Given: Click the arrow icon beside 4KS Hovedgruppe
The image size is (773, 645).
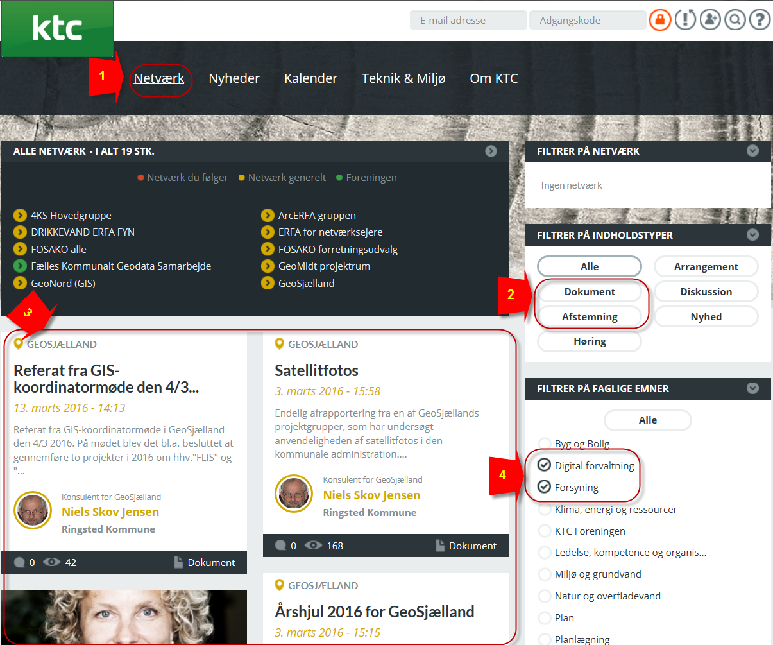Looking at the screenshot, I should 20,215.
